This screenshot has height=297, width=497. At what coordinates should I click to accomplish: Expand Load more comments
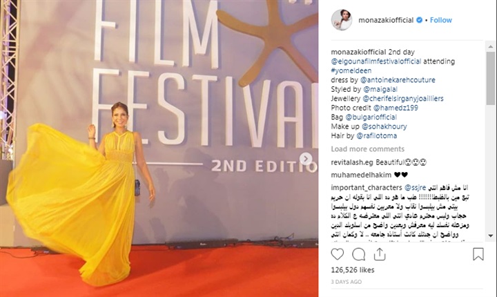tap(368, 148)
